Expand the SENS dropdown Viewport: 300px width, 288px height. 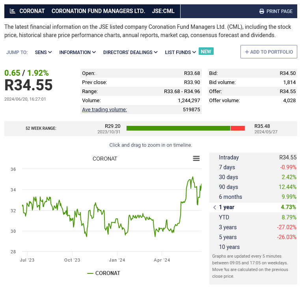coord(43,52)
